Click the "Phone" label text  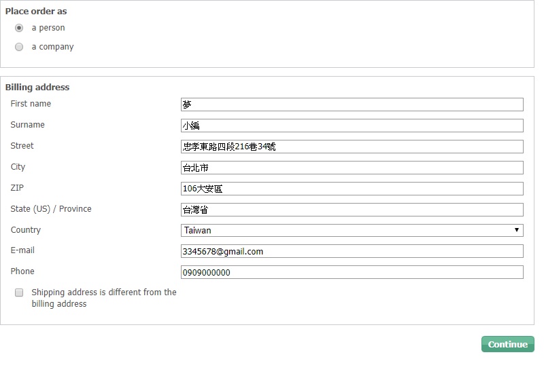point(22,271)
